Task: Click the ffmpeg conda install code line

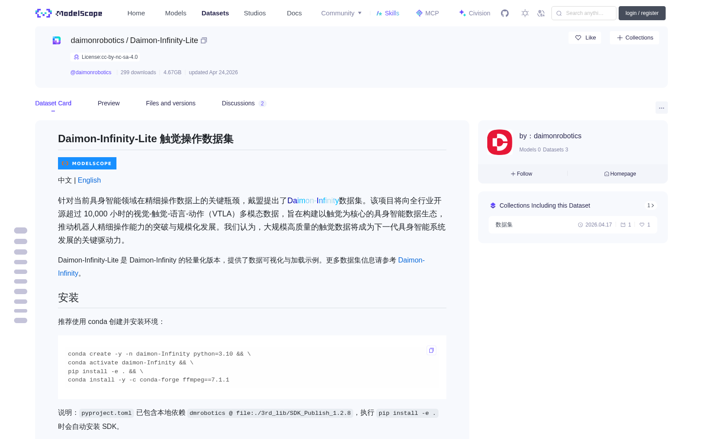Action: (149, 380)
